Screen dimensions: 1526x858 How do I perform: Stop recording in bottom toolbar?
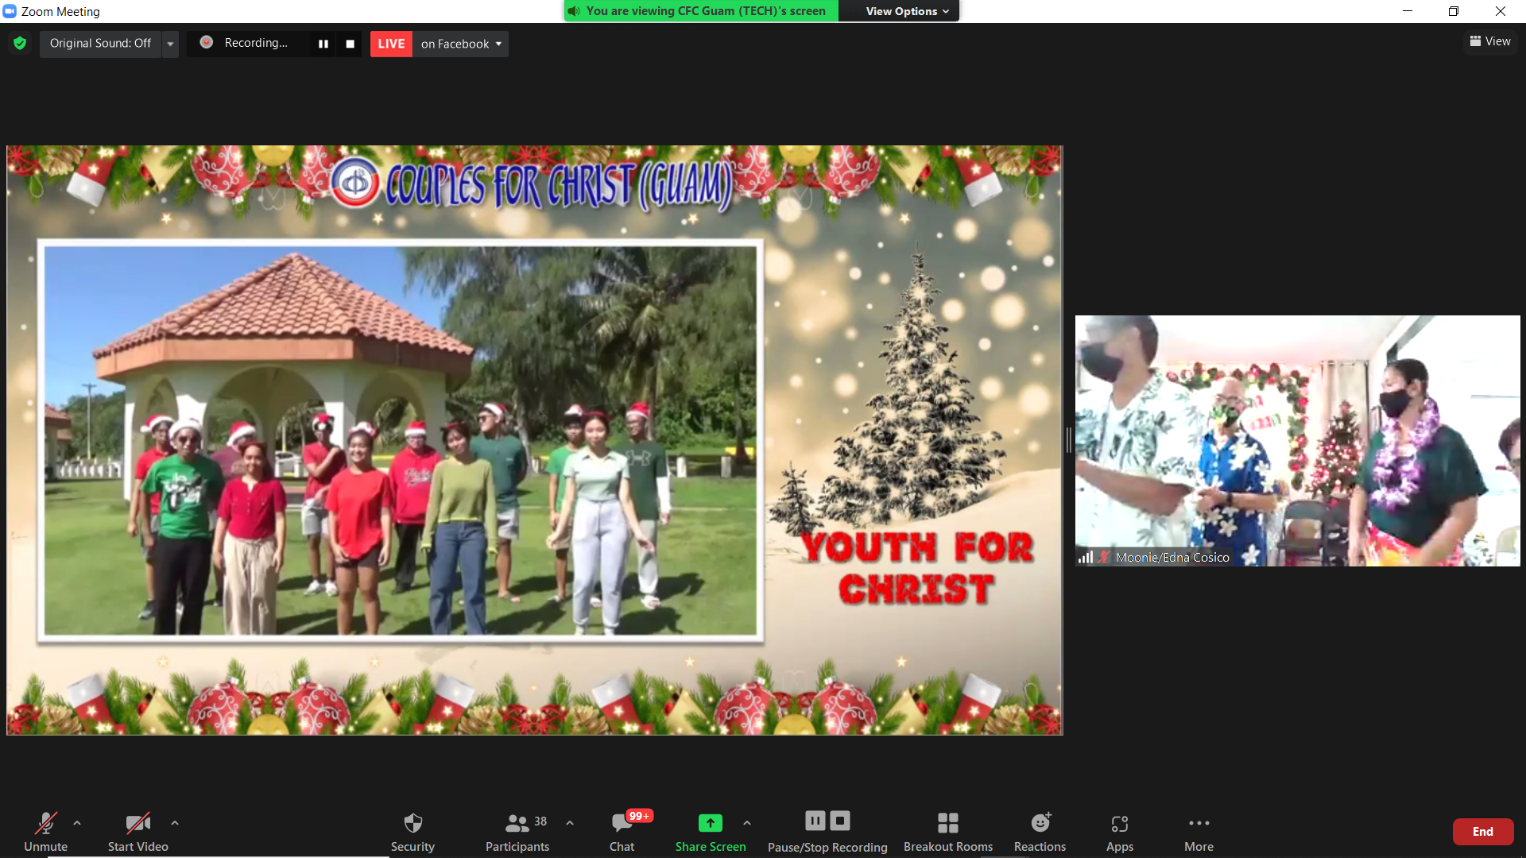tap(840, 821)
